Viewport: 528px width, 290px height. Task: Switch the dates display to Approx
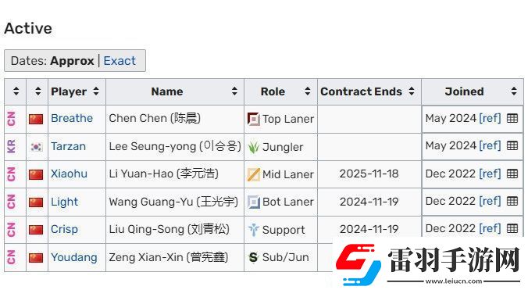[x=72, y=61]
